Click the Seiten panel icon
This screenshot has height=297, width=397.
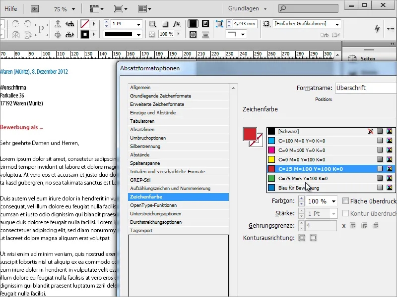(x=352, y=58)
